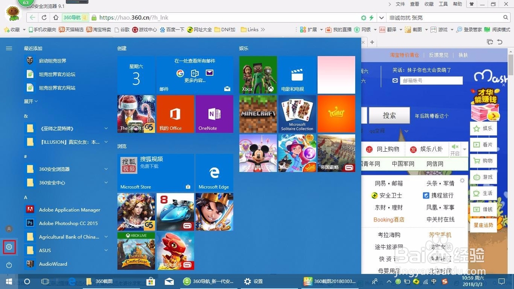Open the Xbox tile
Image resolution: width=514 pixels, height=289 pixels.
(258, 75)
